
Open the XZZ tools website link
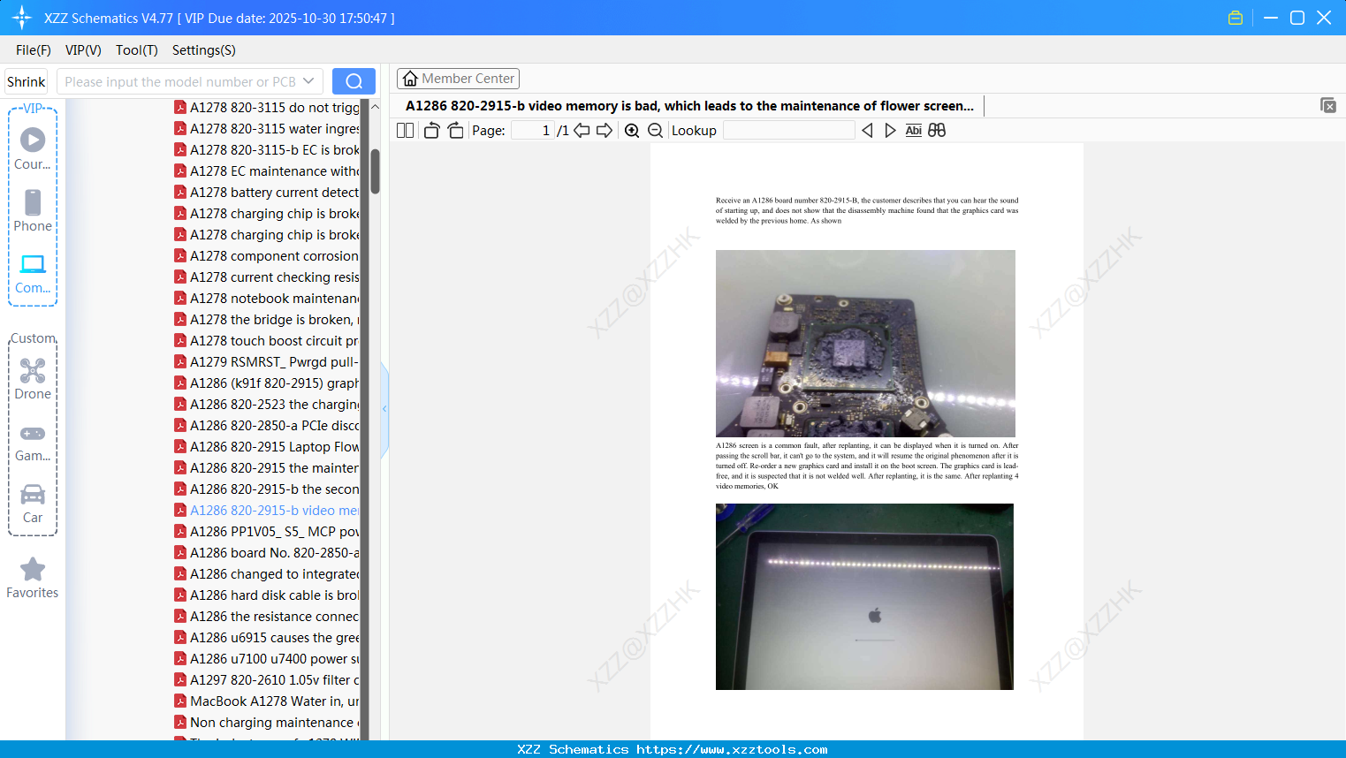point(732,749)
